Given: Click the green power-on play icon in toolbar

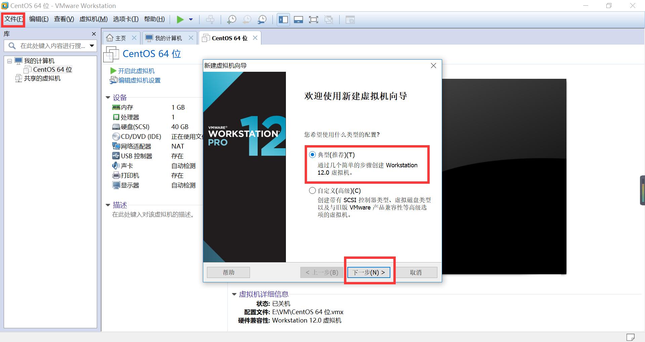Looking at the screenshot, I should coord(180,20).
